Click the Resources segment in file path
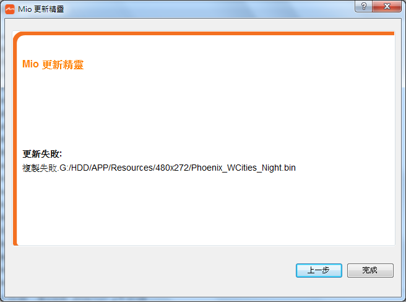The height and width of the screenshot is (303, 406). pyautogui.click(x=132, y=168)
